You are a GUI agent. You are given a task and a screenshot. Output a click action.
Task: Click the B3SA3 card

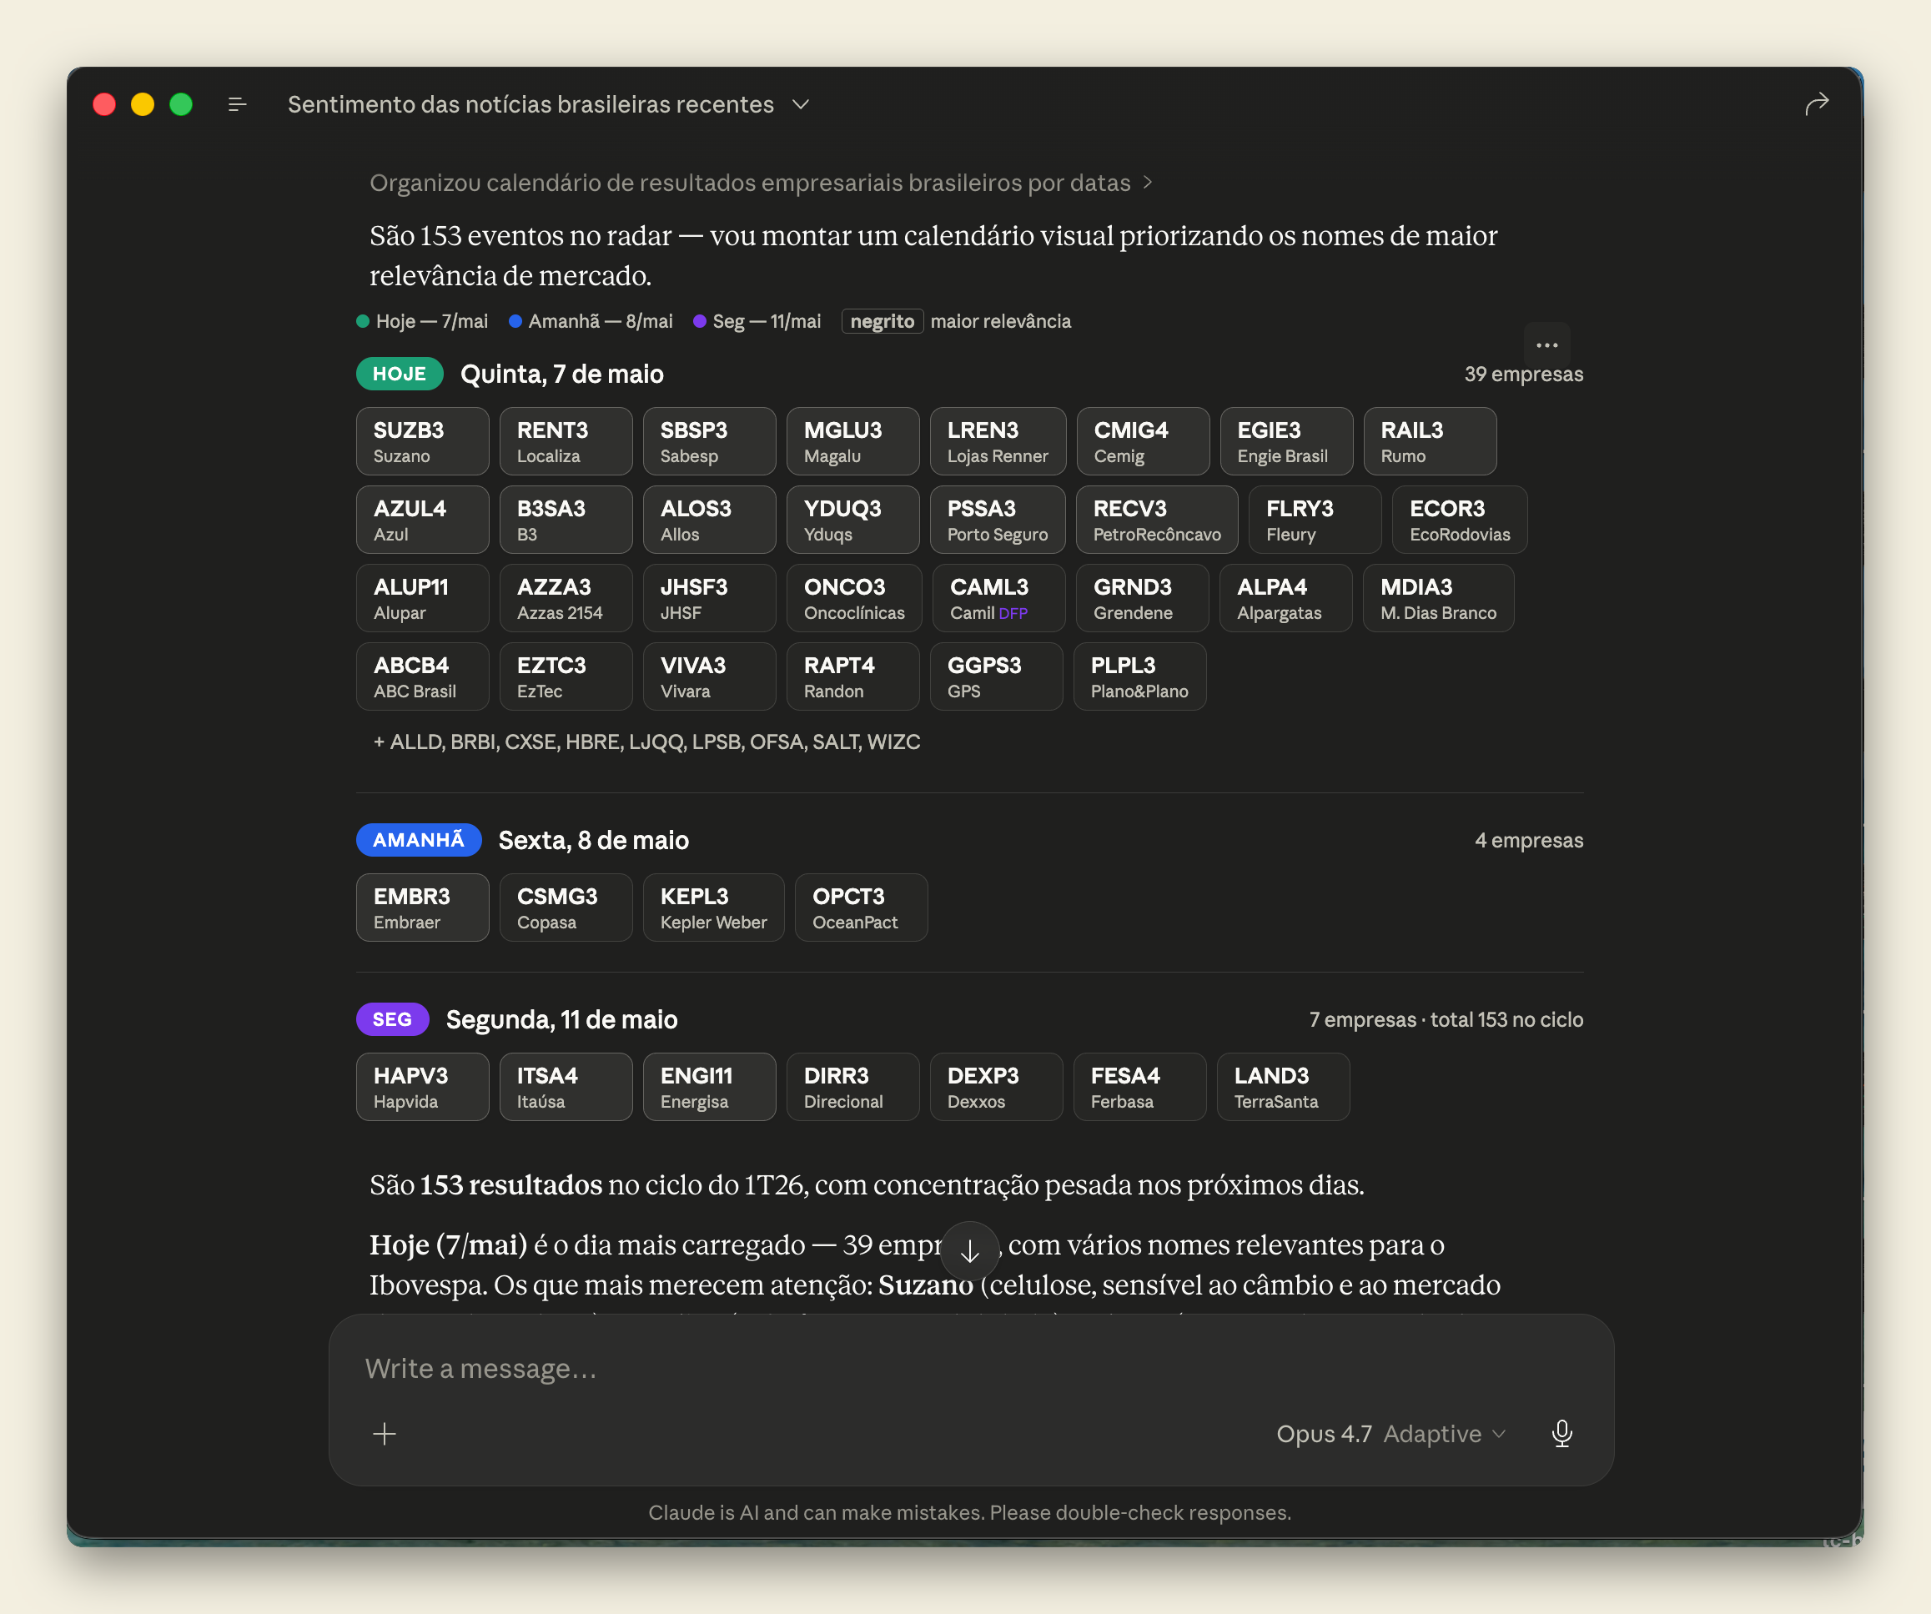click(x=566, y=520)
